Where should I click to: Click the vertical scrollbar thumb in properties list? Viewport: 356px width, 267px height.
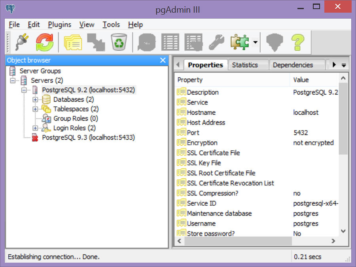point(343,119)
